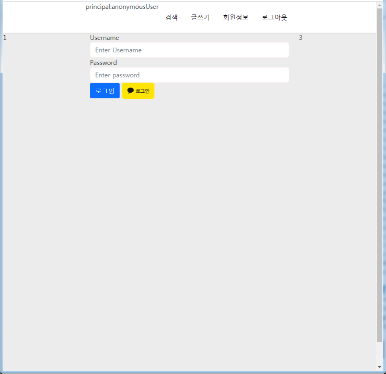Screen dimensions: 386x374
Task: Click the Password label
Action: 103,62
